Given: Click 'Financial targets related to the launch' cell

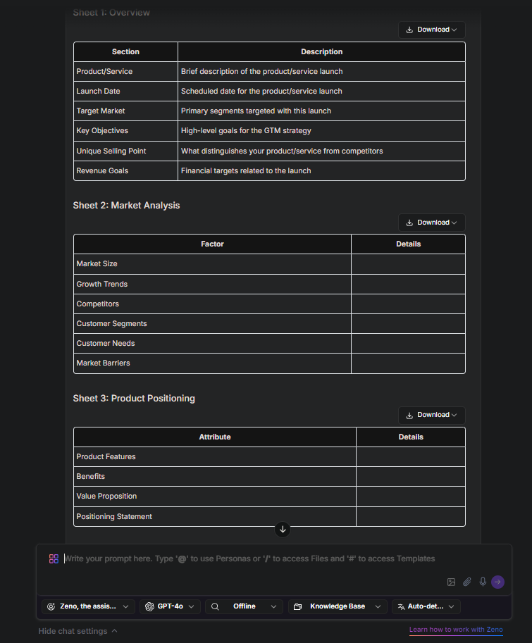Looking at the screenshot, I should click(321, 170).
